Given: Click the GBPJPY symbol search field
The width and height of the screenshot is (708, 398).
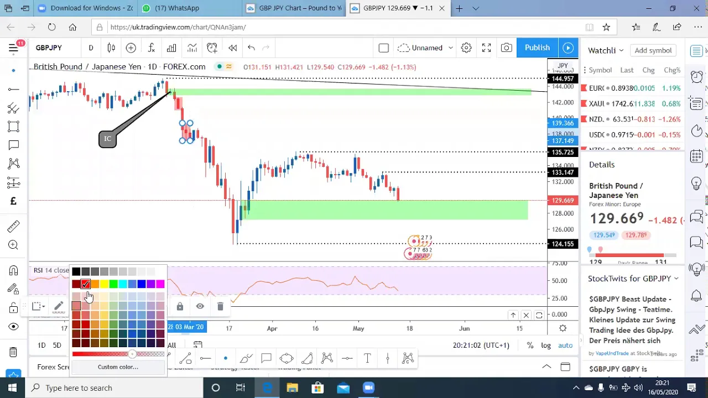Looking at the screenshot, I should 49,48.
